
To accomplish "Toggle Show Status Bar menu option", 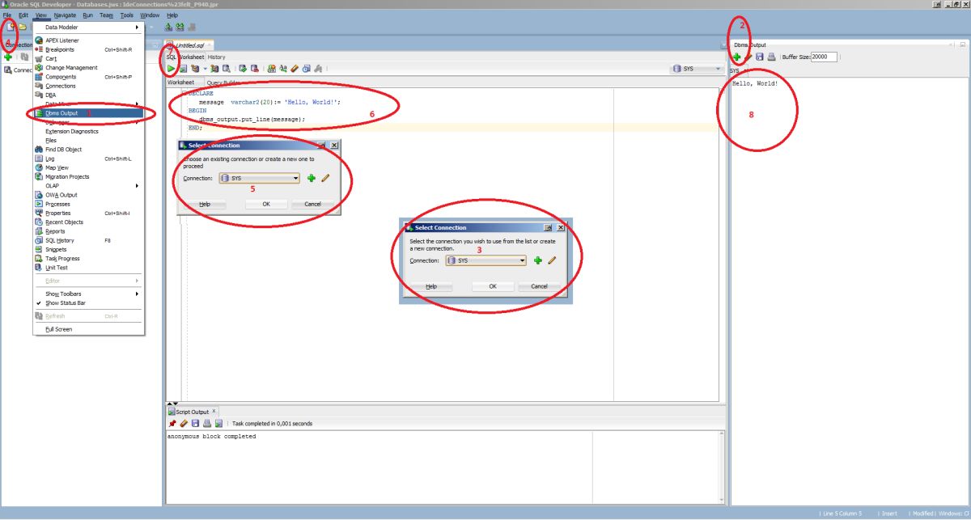I will (x=88, y=302).
